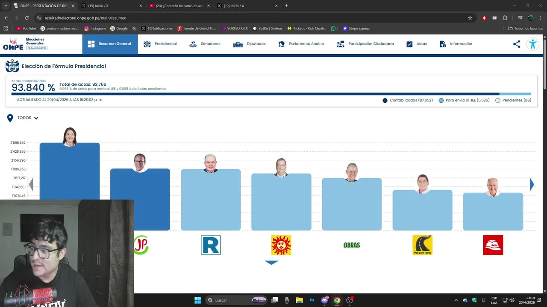Expand the TODOS location dropdown
The image size is (547, 307).
pyautogui.click(x=28, y=118)
